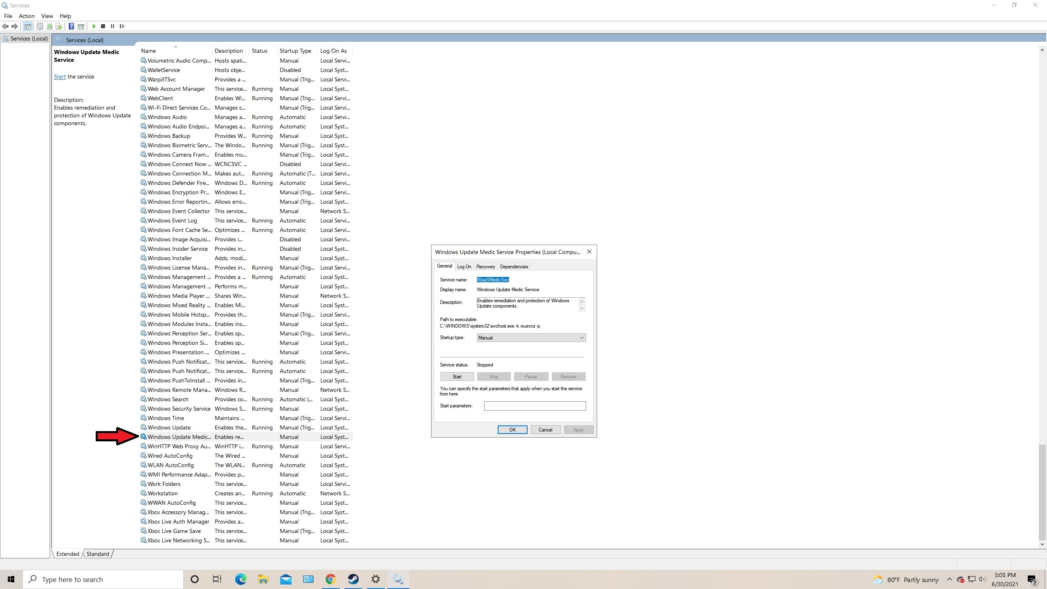Click the services list scrollbar thumb
The image size is (1047, 589).
[x=1042, y=492]
